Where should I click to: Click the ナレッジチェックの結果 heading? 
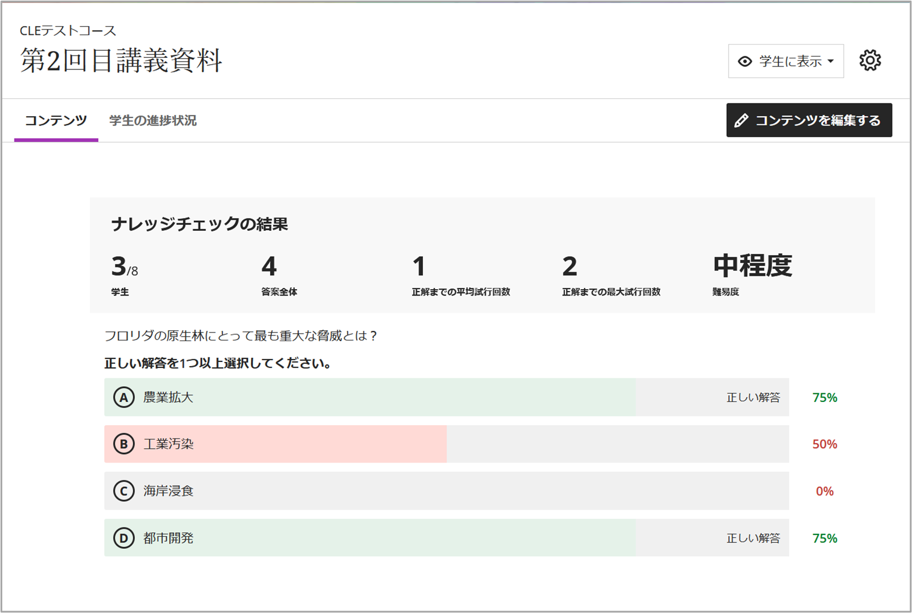[x=200, y=224]
